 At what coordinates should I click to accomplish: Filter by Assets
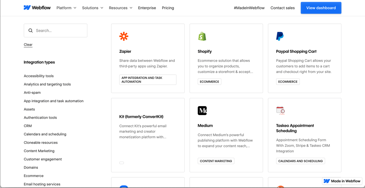(x=29, y=109)
